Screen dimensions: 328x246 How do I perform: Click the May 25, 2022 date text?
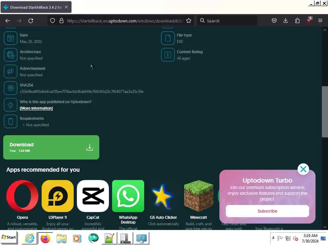(31, 41)
